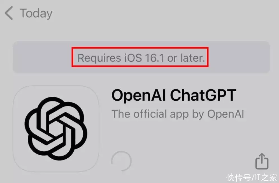Click 'The official app by OpenAI' subtitle
The image size is (279, 183).
point(178,114)
